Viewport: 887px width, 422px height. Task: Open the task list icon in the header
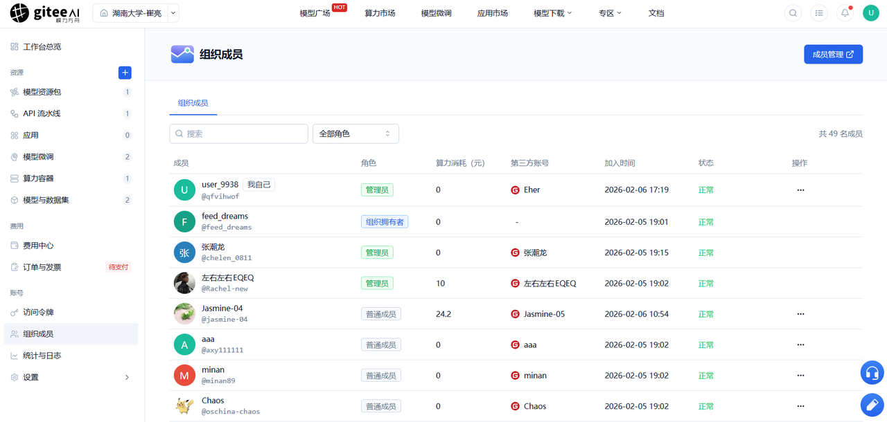[819, 13]
